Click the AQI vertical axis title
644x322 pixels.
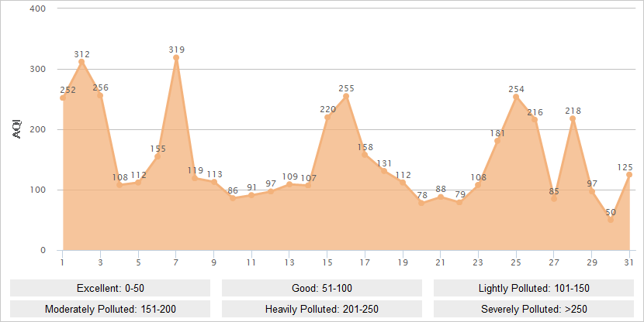pos(18,129)
